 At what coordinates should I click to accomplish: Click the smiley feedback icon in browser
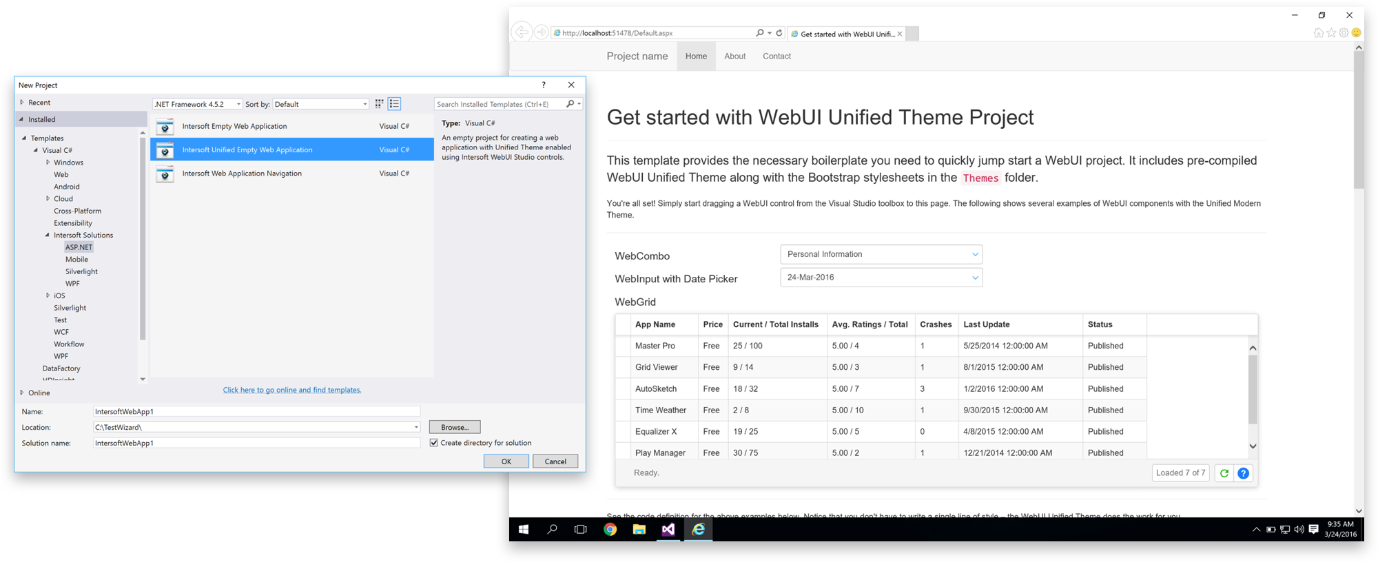1356,32
